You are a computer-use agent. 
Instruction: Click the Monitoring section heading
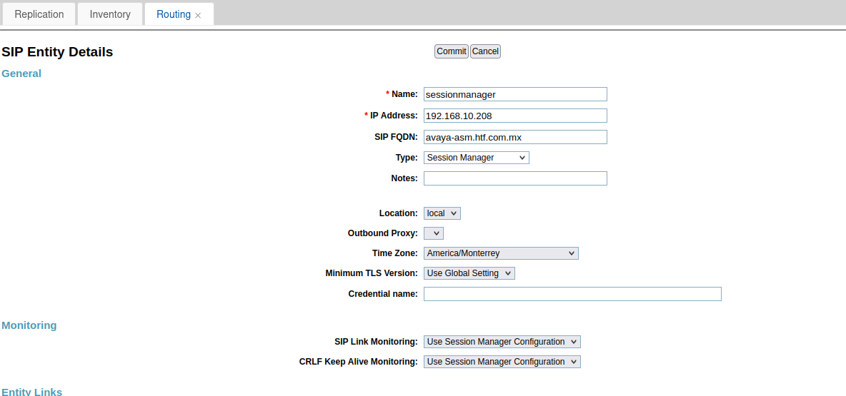29,325
